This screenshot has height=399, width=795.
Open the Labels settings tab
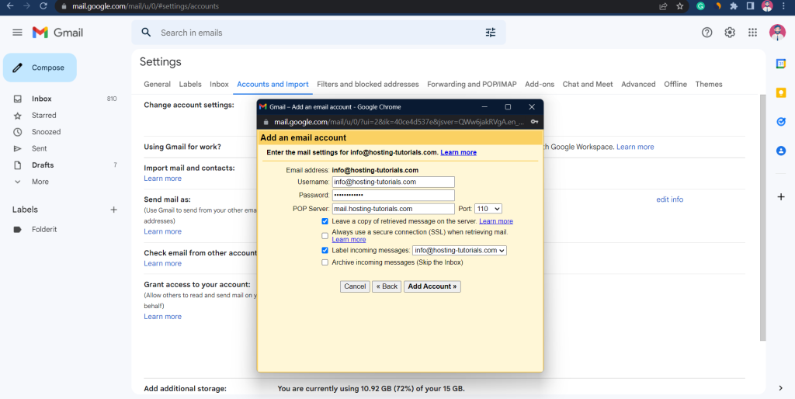click(x=190, y=84)
